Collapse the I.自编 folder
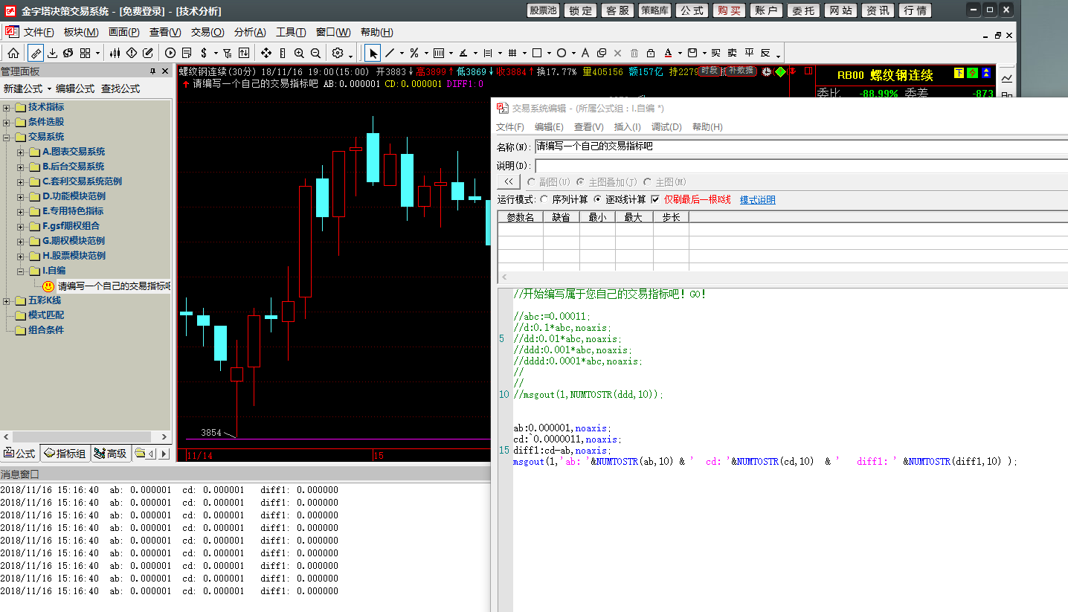Screen dimensions: 1068x612 point(21,271)
